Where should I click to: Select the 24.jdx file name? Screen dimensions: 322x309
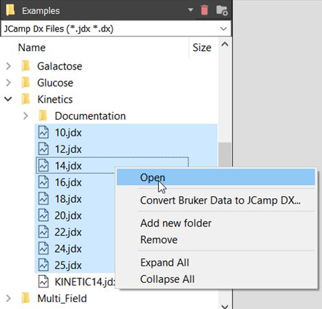pyautogui.click(x=68, y=248)
